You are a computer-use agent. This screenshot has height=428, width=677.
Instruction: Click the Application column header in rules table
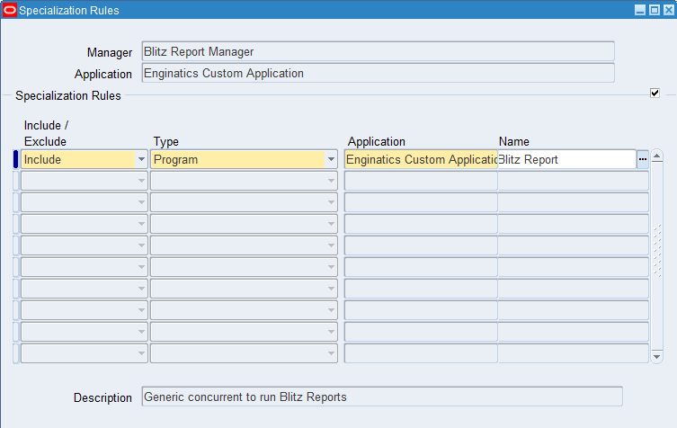coord(377,142)
